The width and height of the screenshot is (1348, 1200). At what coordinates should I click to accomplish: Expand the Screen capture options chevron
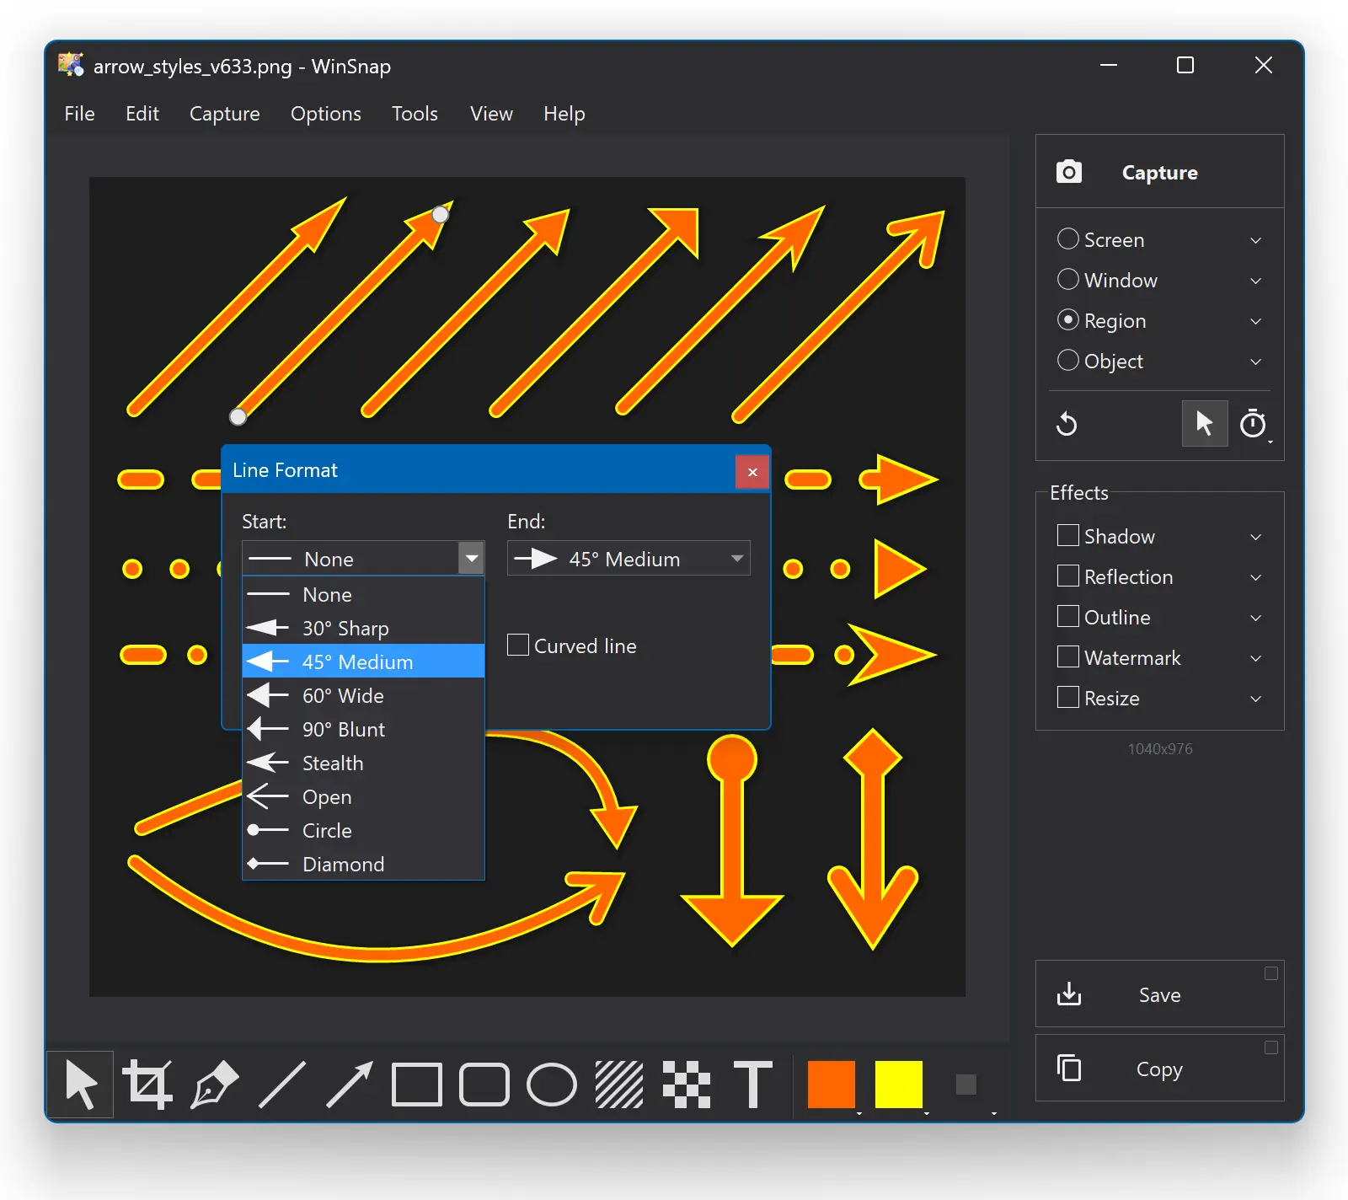pos(1255,240)
